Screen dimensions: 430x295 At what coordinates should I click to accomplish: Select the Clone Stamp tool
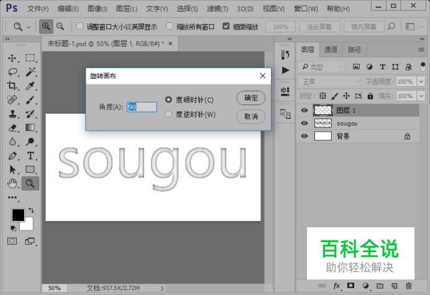[12, 114]
